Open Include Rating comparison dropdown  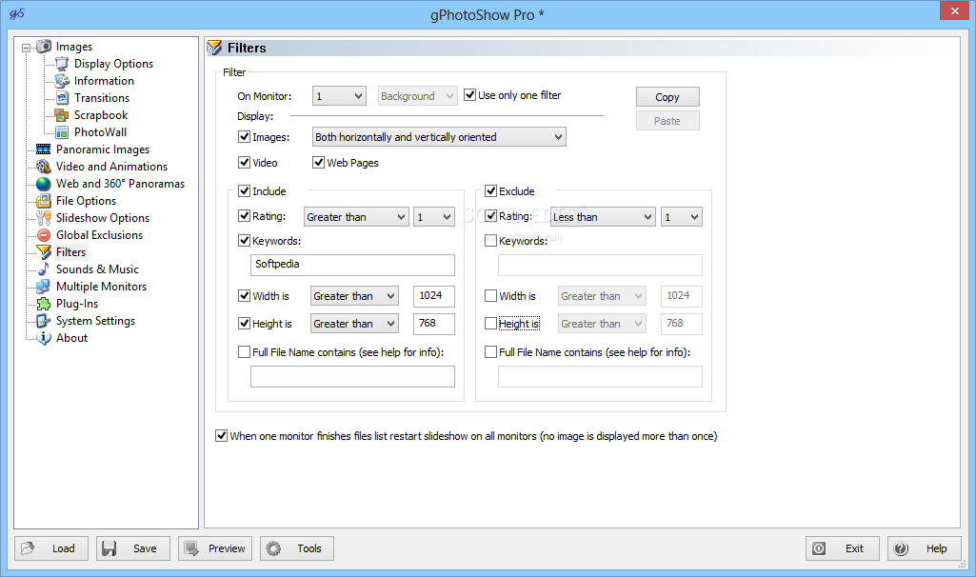(x=357, y=216)
